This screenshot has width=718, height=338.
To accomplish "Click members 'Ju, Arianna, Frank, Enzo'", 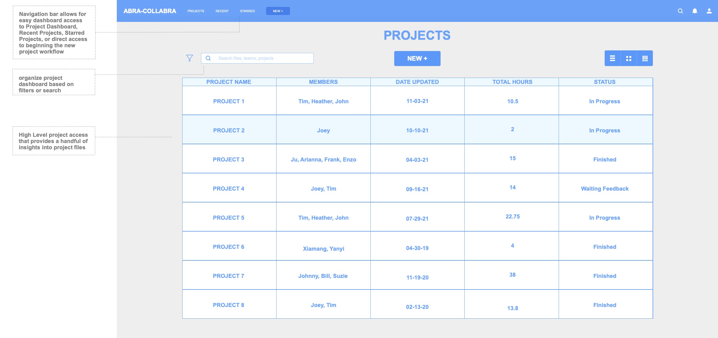I will point(323,160).
